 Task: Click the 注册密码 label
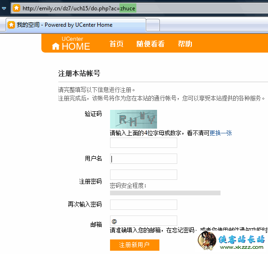point(90,181)
